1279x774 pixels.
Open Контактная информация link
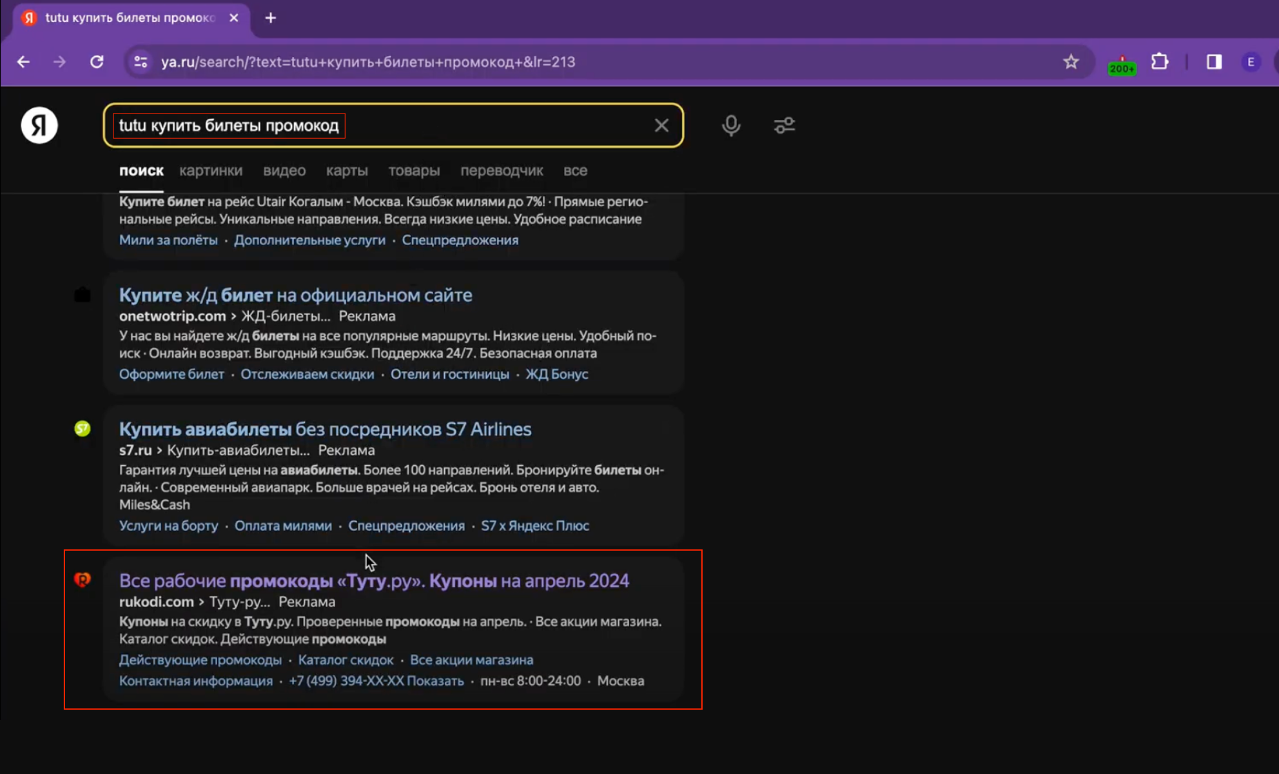195,681
